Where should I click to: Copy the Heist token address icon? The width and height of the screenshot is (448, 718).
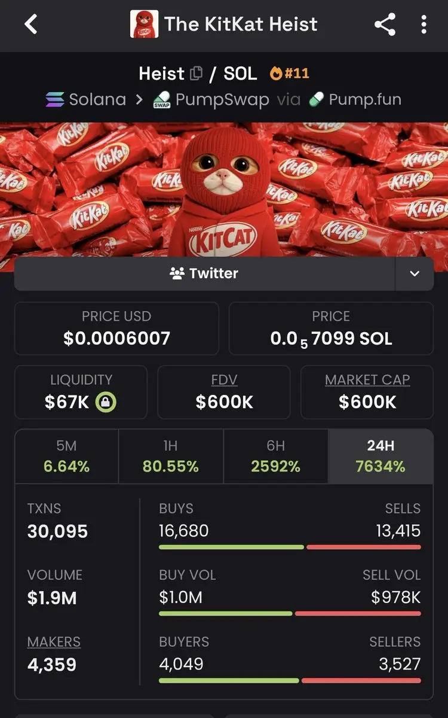click(x=196, y=74)
